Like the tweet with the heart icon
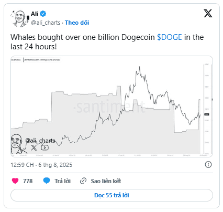 [15, 181]
